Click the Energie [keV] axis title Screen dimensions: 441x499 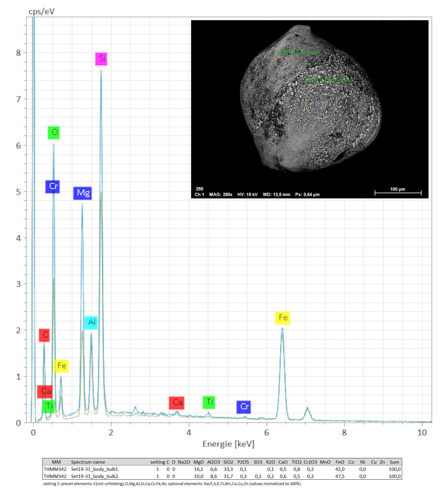pos(228,444)
